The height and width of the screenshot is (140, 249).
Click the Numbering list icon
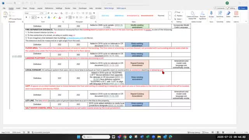(x=72, y=13)
